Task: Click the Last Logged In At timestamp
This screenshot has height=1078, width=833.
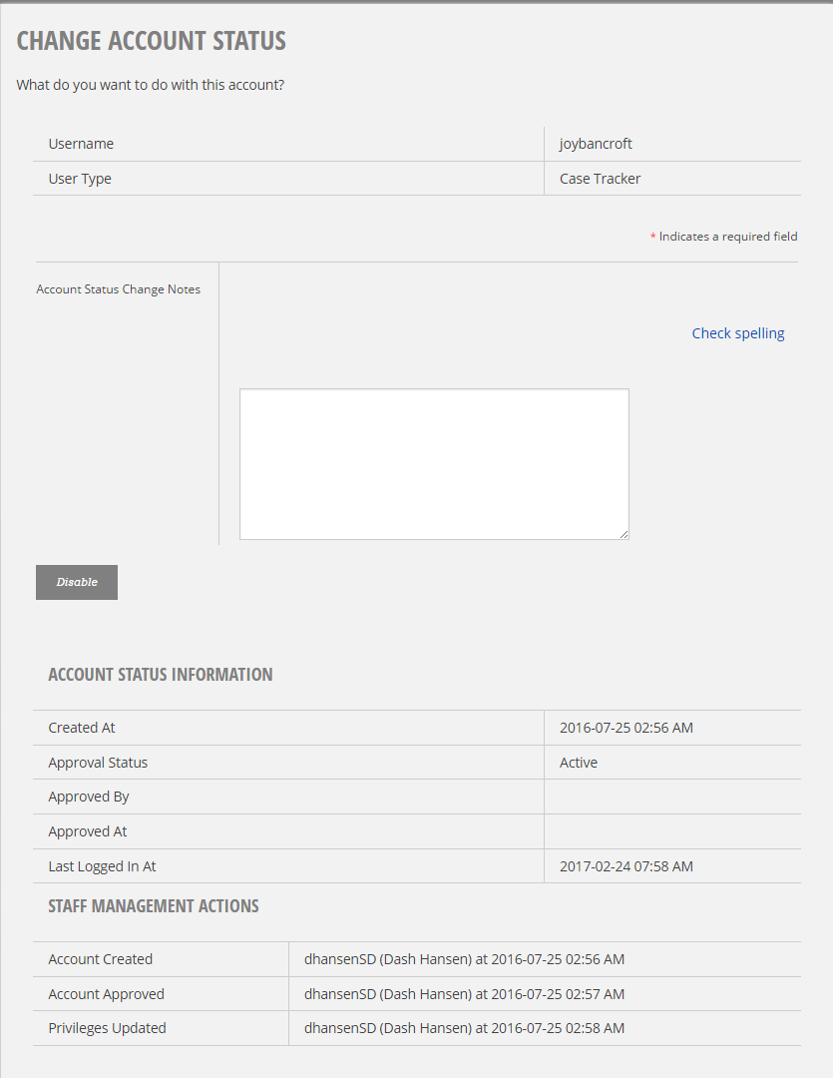Action: (626, 866)
